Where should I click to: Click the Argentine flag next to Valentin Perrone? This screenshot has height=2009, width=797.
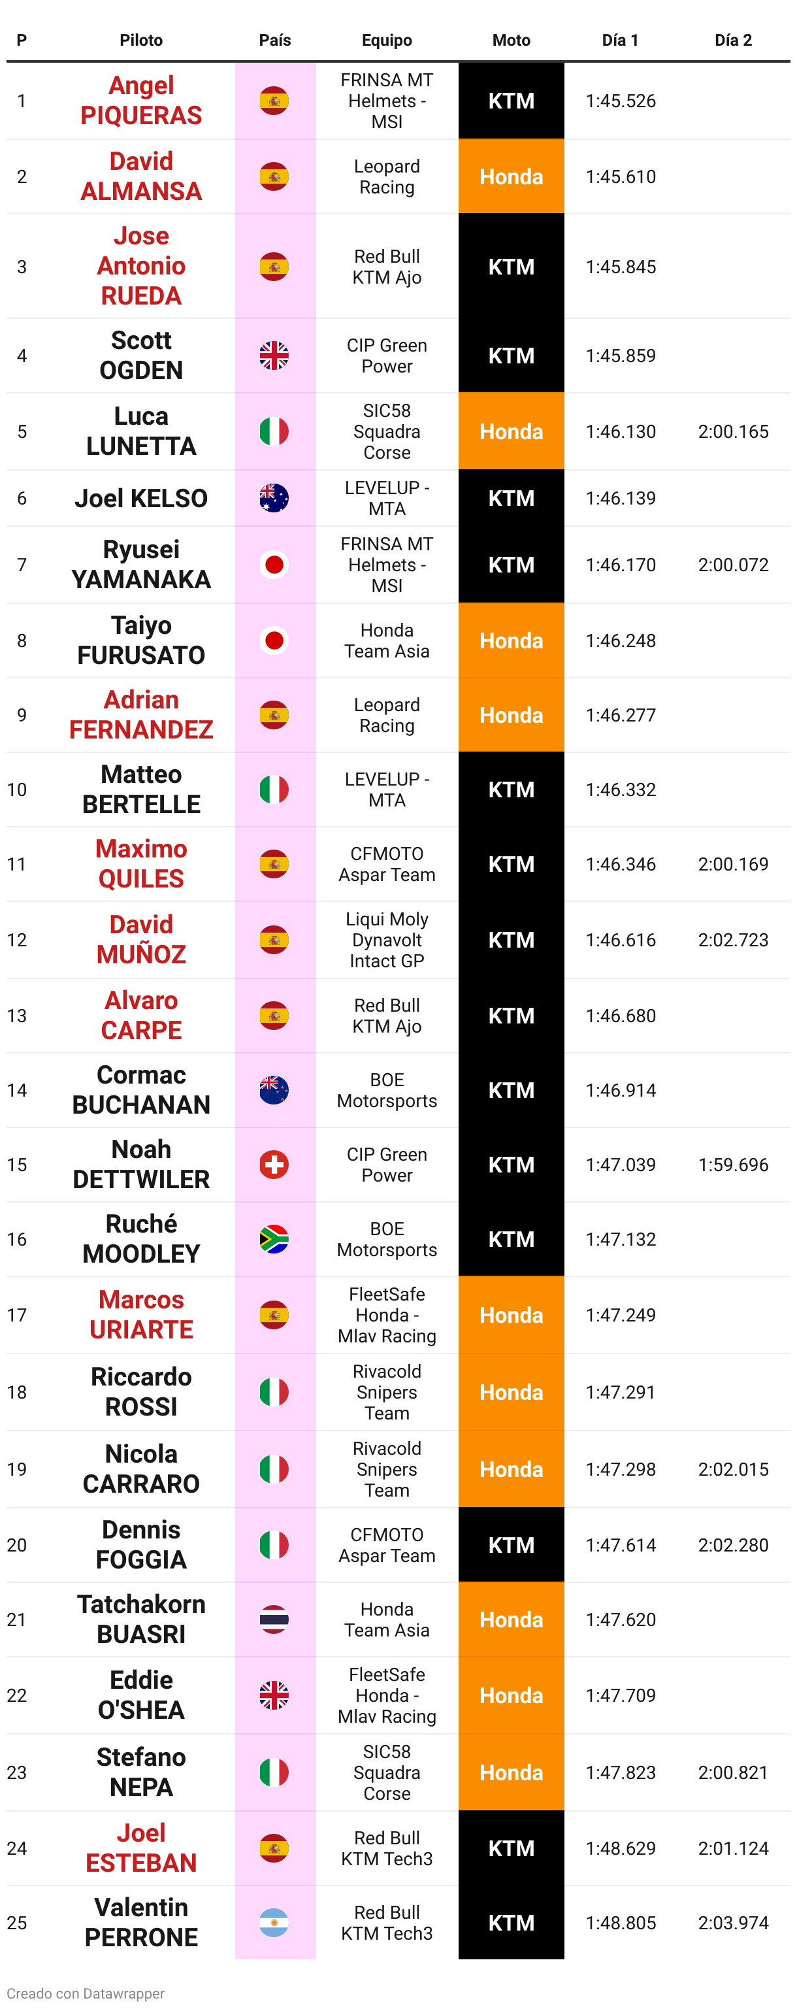pyautogui.click(x=274, y=1923)
